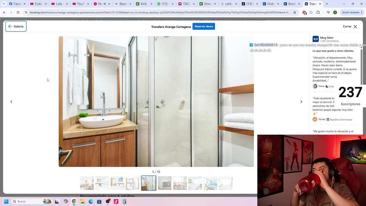Open Copilot from the taskbar
This screenshot has height=206, width=366.
point(66,201)
